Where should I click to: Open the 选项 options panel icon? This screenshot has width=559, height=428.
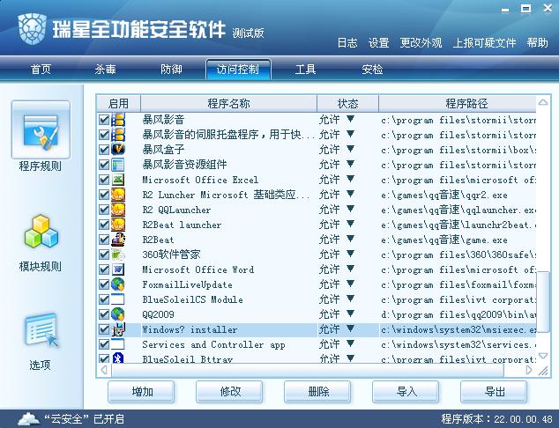41,330
